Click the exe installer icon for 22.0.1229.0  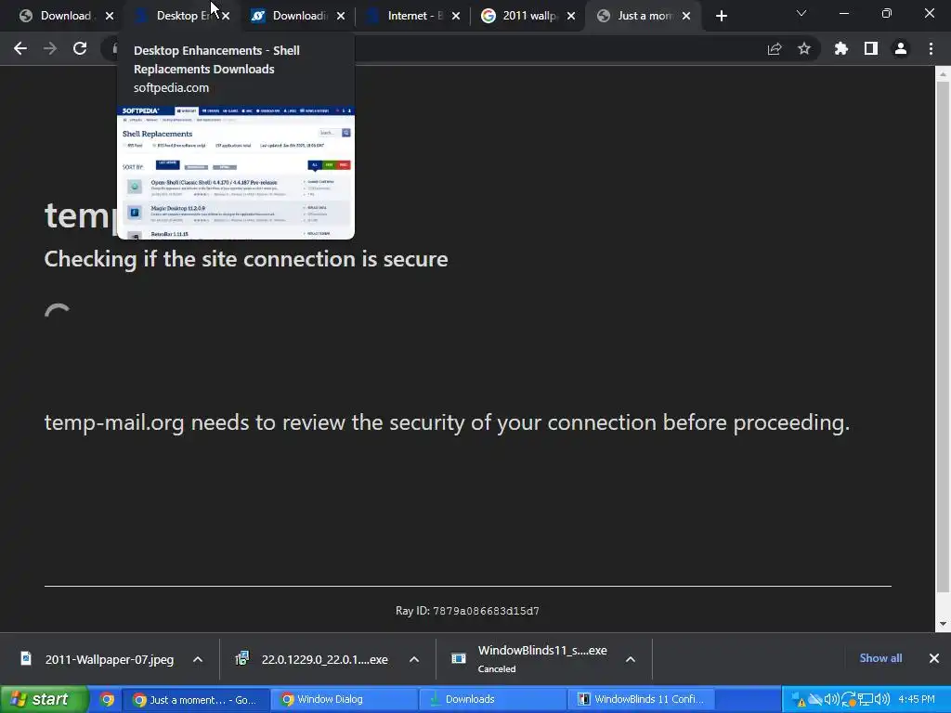[x=242, y=658]
